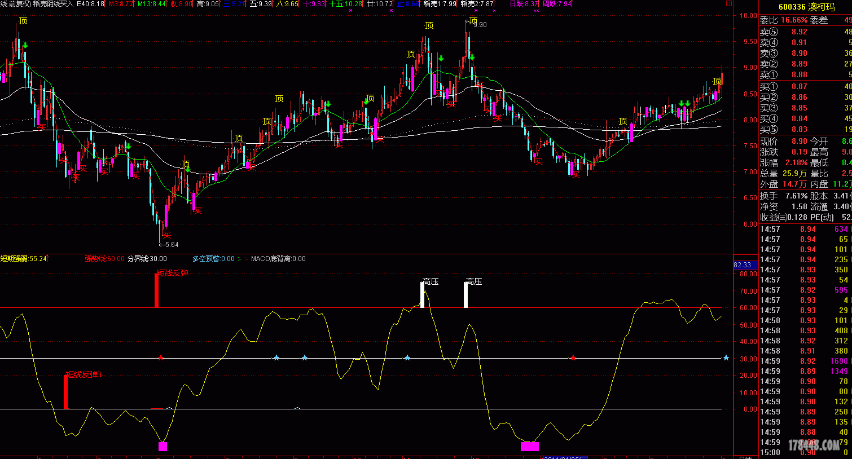This screenshot has height=459, width=852.
Task: Select the 14:59 tick with volume 1690
Action: (x=806, y=361)
